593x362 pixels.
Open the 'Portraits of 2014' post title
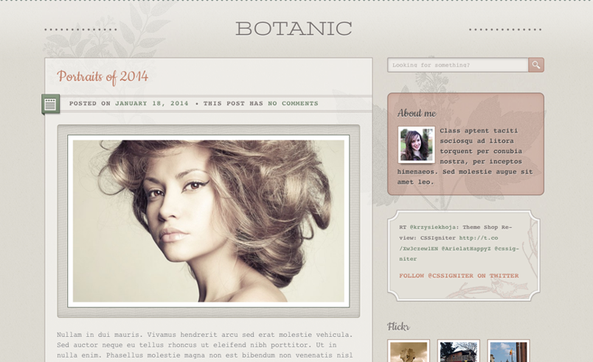point(103,77)
